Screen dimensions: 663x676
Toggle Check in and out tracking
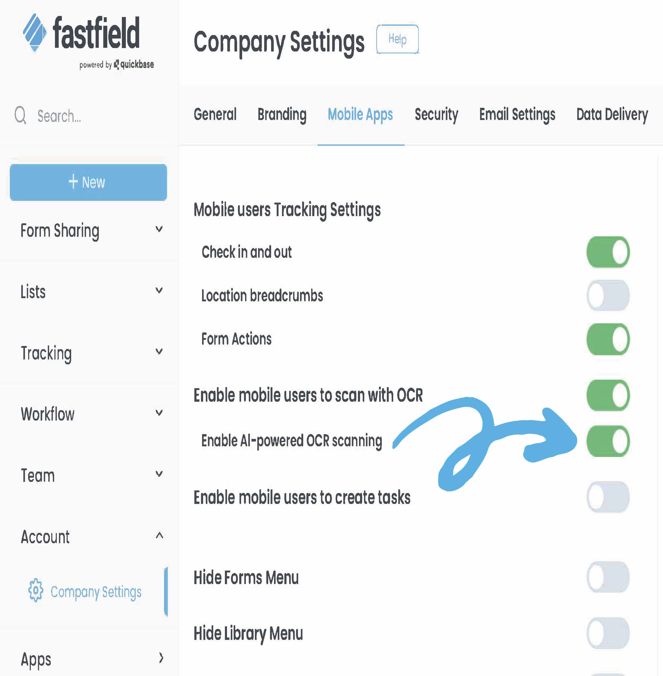pyautogui.click(x=608, y=252)
